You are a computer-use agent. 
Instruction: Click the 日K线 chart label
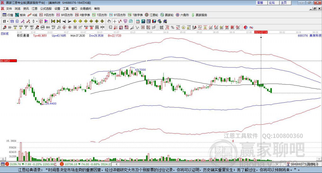4,34
